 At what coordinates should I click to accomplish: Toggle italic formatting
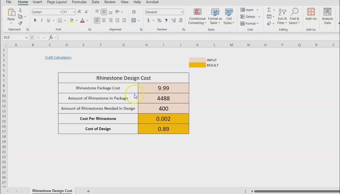(x=42, y=20)
